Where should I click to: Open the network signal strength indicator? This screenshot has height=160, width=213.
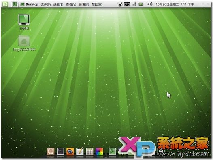tap(134, 4)
